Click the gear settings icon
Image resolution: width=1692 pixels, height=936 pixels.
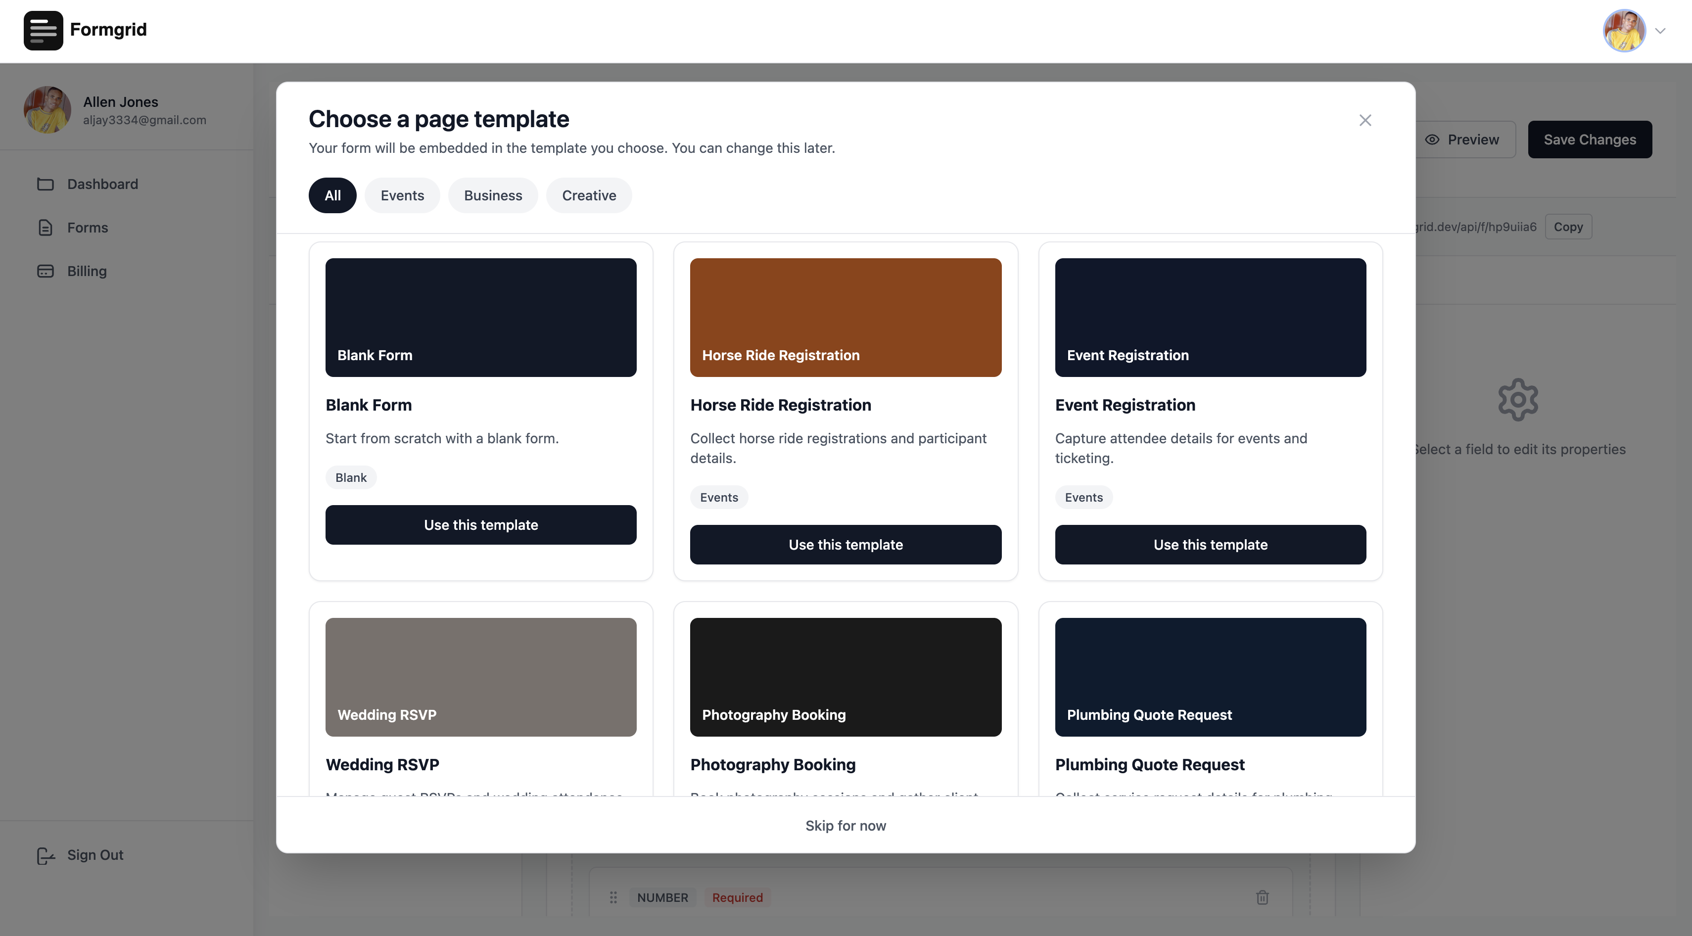(1518, 399)
